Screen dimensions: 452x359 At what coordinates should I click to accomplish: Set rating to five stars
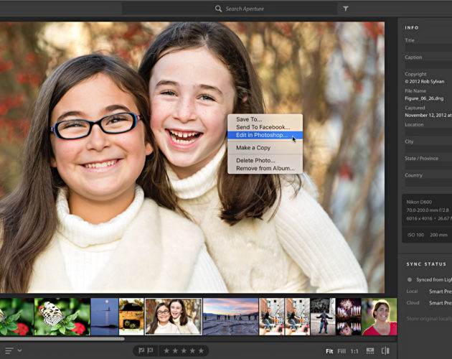(201, 350)
